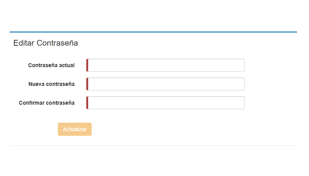Click red required marker on Contraseña actual
This screenshot has height=176, width=309.
tap(87, 65)
